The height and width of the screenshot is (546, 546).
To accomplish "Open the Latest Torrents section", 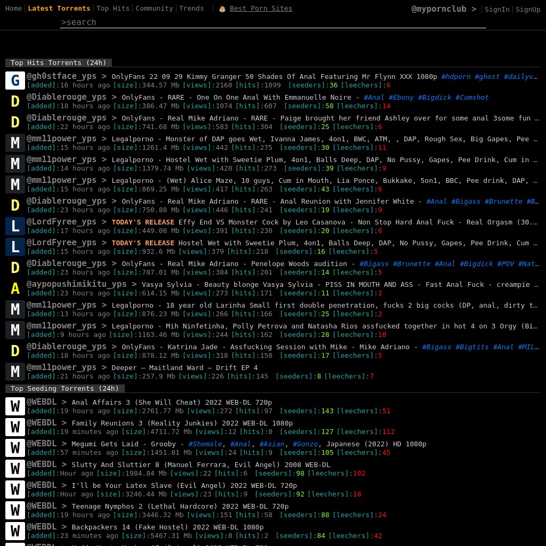I will (x=59, y=9).
